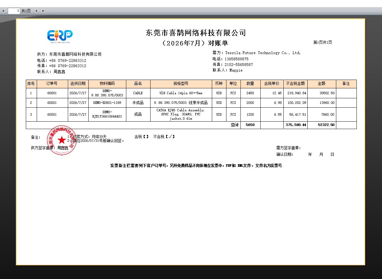Click the 单位 column header

233,84
